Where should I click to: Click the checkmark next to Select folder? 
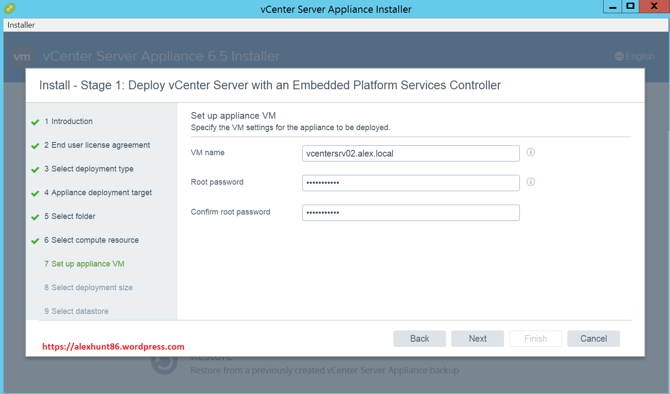[x=35, y=217]
